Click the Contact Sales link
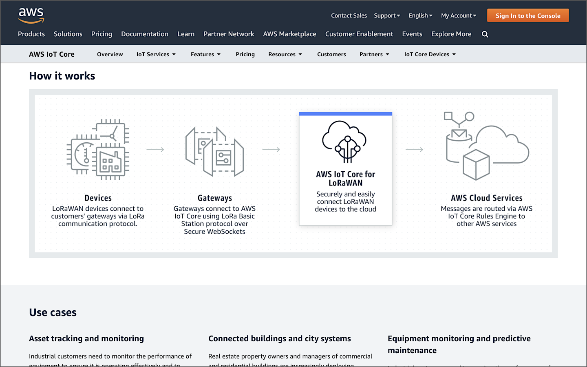This screenshot has height=367, width=587. click(x=349, y=15)
